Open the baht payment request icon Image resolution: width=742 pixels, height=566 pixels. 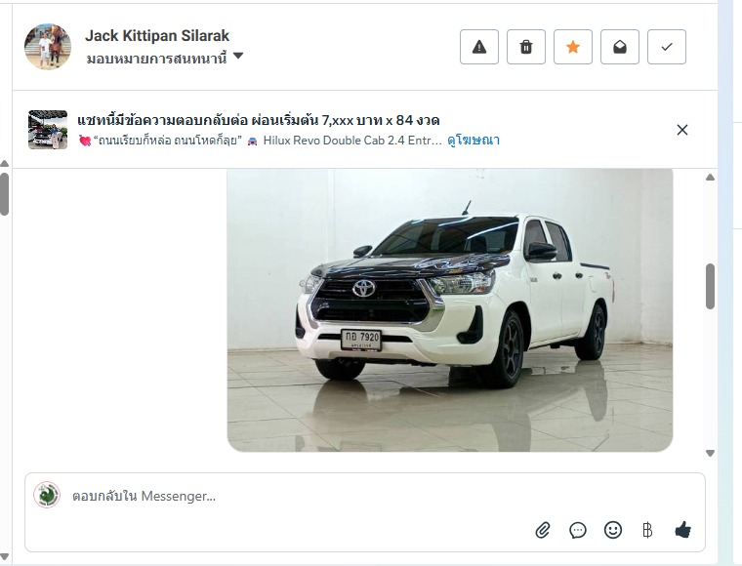(x=647, y=530)
